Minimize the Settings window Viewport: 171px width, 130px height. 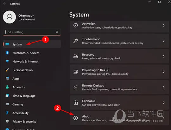click(x=149, y=2)
